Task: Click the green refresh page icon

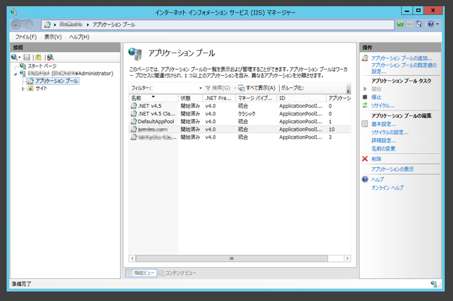Action: coord(400,24)
